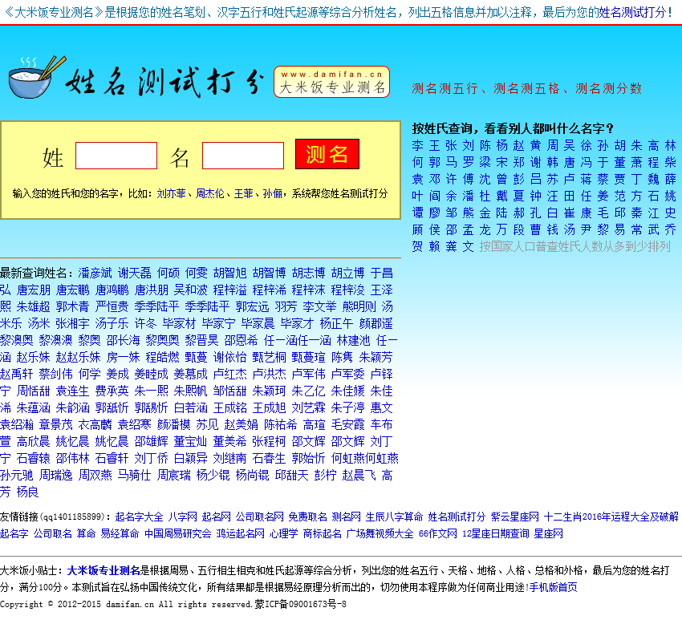
Task: Select surname 黄 in surname list
Action: pos(535,146)
